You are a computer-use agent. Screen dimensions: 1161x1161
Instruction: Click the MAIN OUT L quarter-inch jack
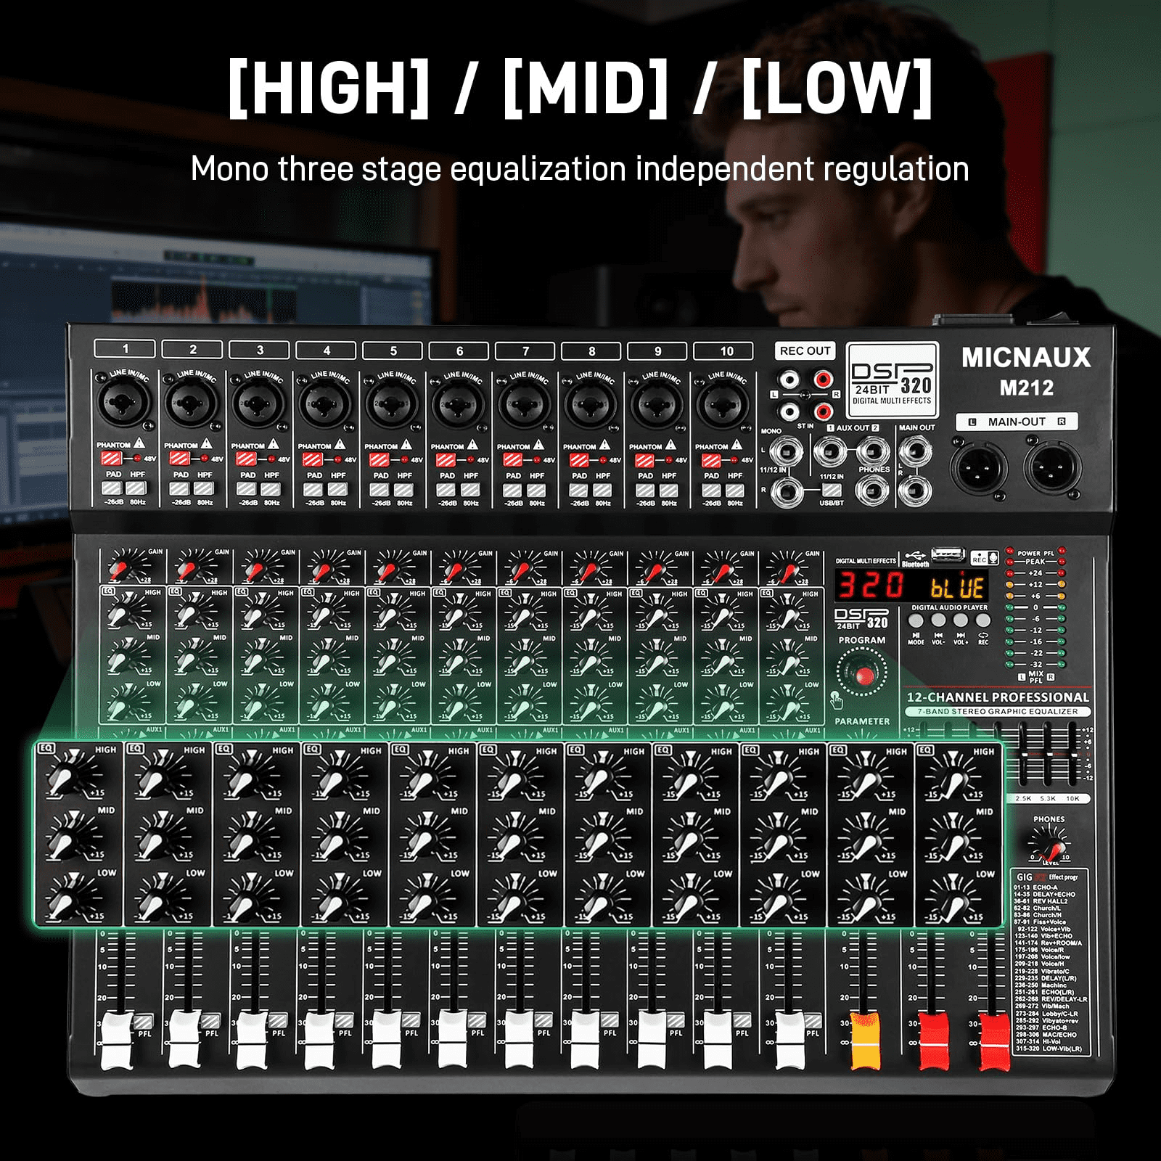click(916, 453)
